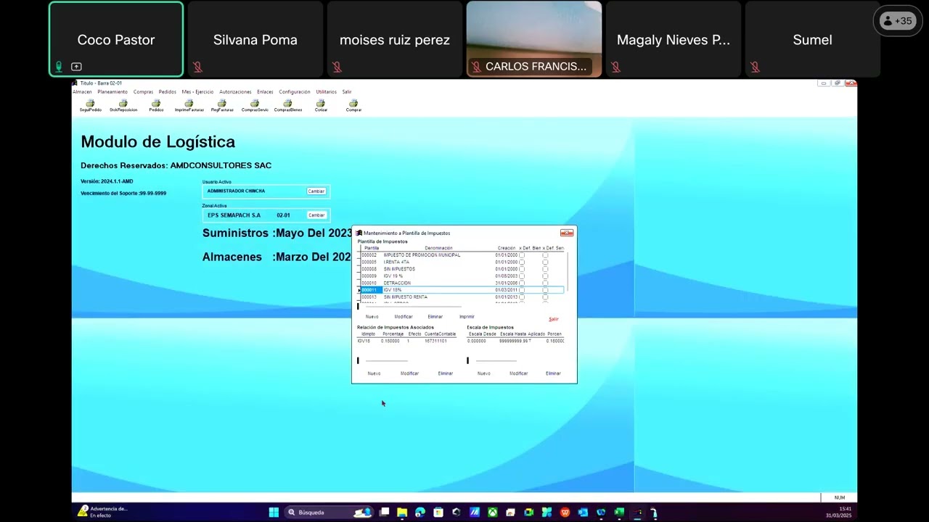Click Nuevo under Relación de Impuestos Asociados

pos(374,373)
